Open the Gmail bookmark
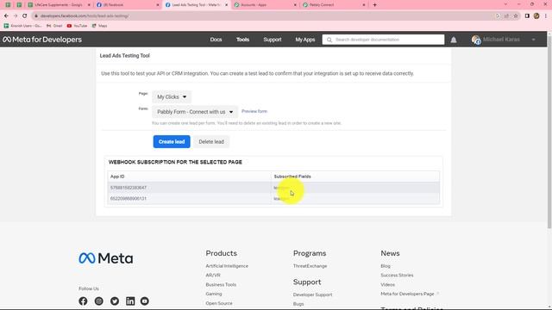This screenshot has width=552, height=310. pyautogui.click(x=54, y=26)
